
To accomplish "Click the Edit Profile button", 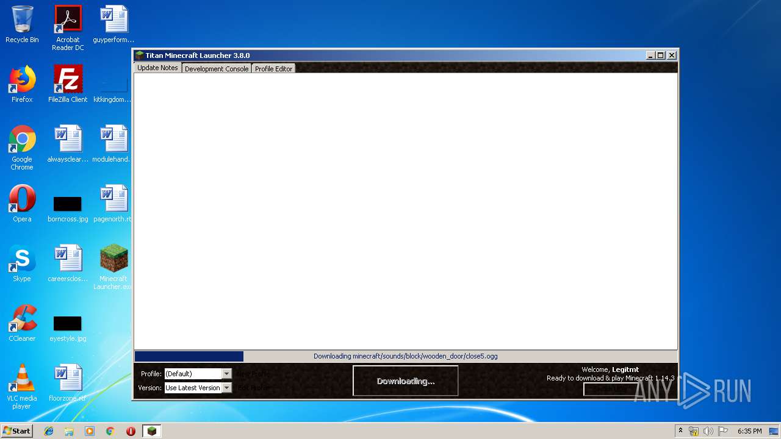I will tap(253, 388).
